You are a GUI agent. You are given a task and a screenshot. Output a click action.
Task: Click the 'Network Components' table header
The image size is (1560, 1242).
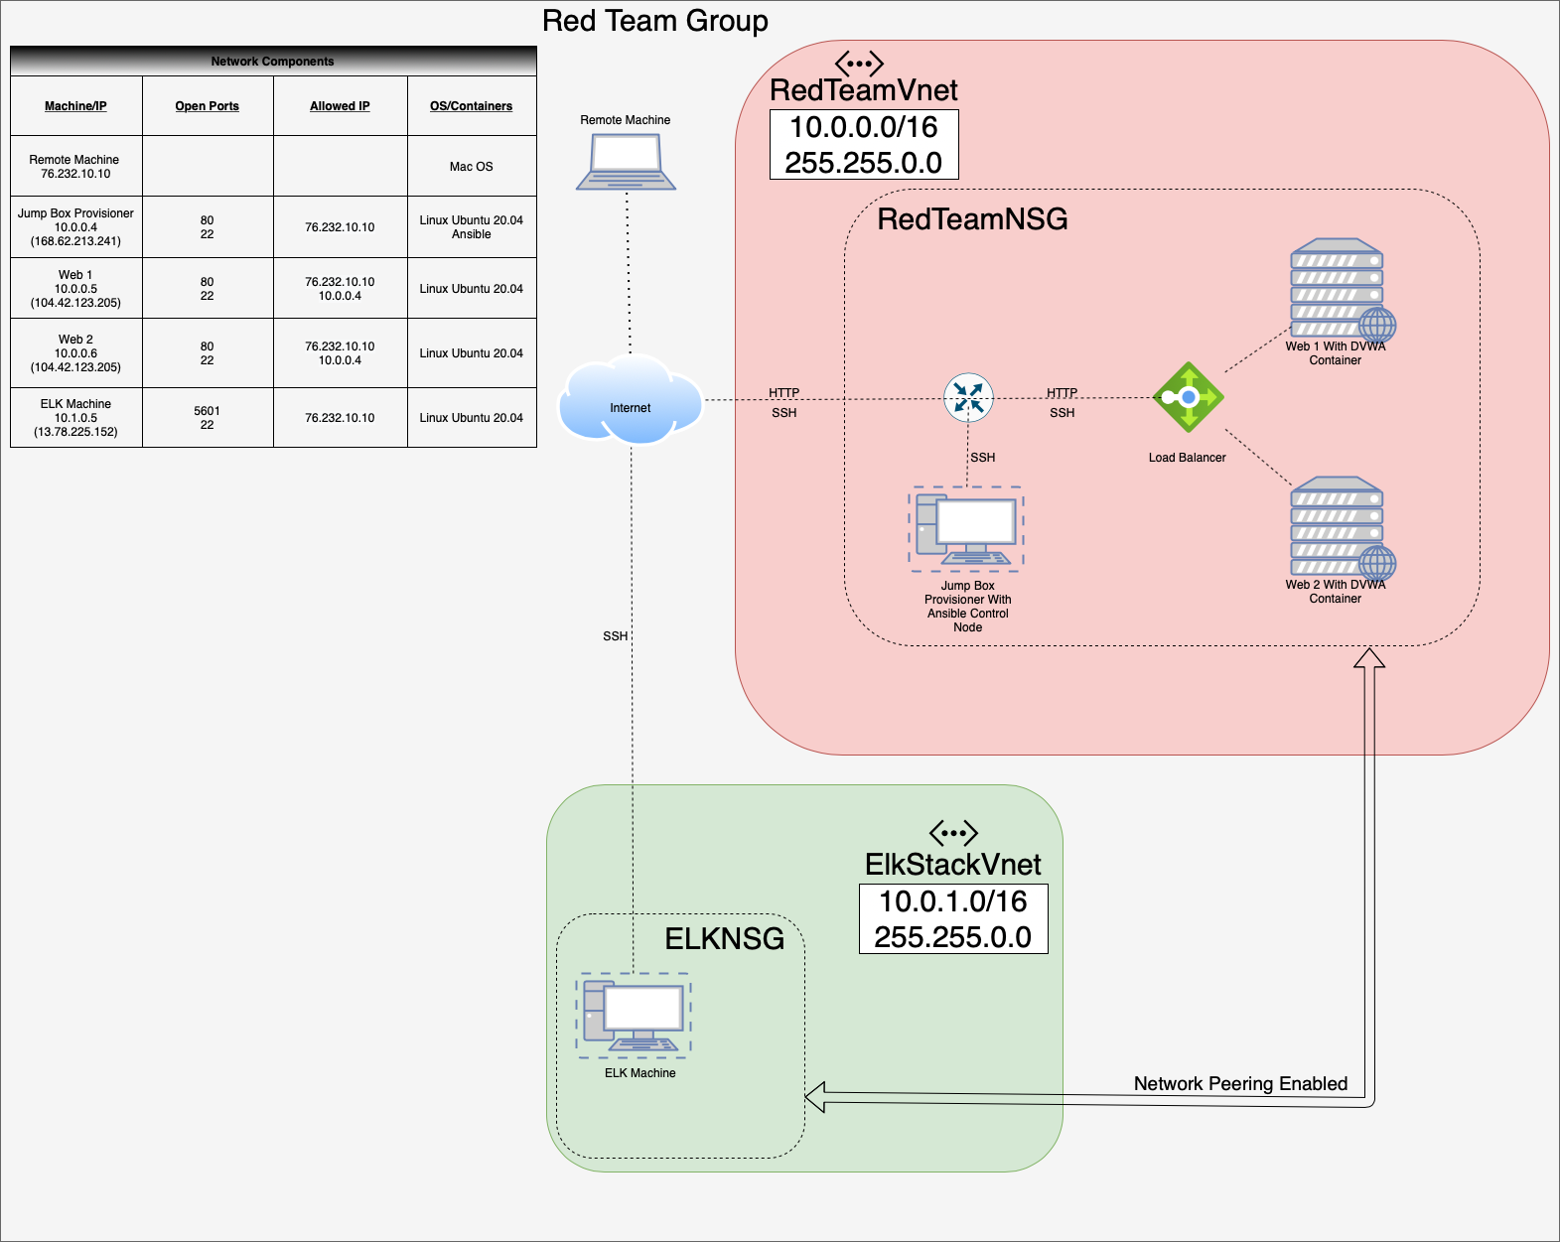point(273,62)
